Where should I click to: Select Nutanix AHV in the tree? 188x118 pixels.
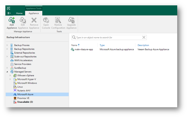[23, 91]
